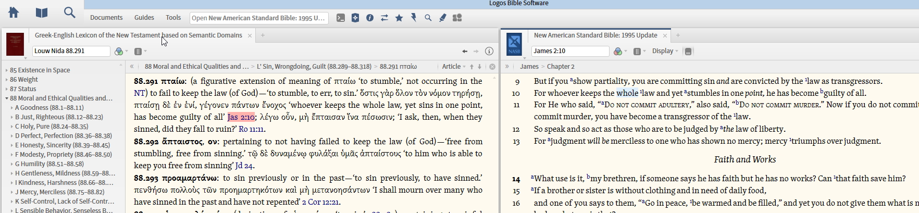The height and width of the screenshot is (213, 919).
Task: Go to previous article in lexicon
Action: 471,67
